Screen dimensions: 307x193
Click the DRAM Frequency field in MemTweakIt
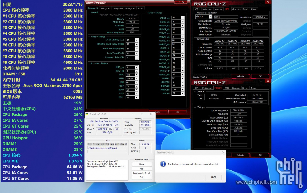(132, 33)
